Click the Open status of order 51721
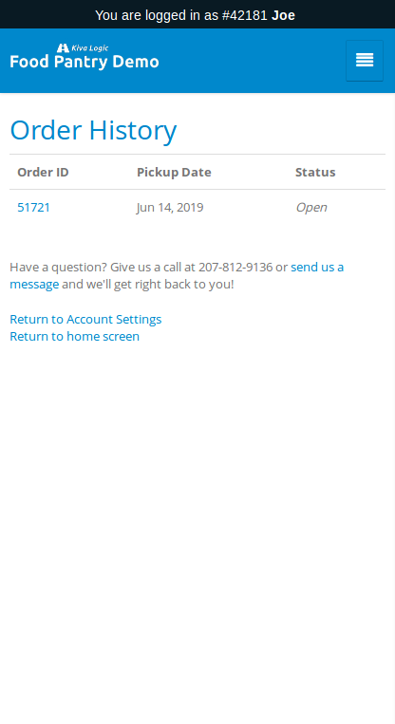The width and height of the screenshot is (395, 724). tap(311, 207)
